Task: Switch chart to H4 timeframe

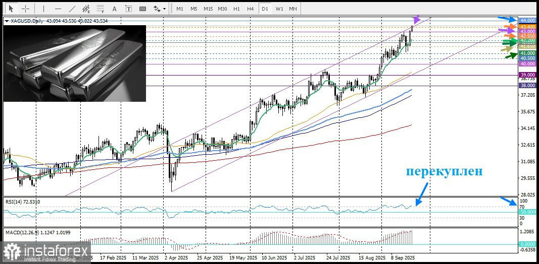Action: click(x=250, y=9)
